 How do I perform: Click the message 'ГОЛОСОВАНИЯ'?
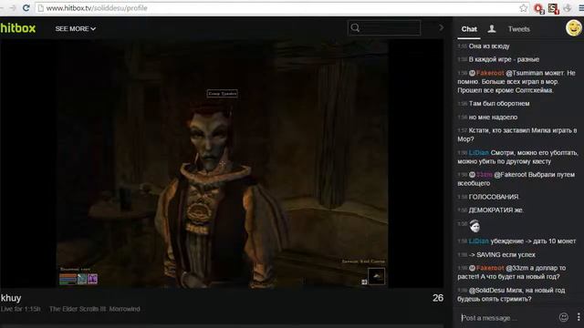[494, 197]
